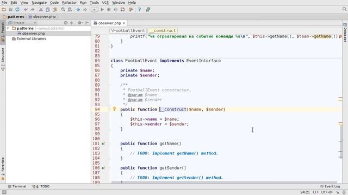Viewport: 348px width, 195px height.
Task: Click the green Run play button
Action: tap(102, 10)
